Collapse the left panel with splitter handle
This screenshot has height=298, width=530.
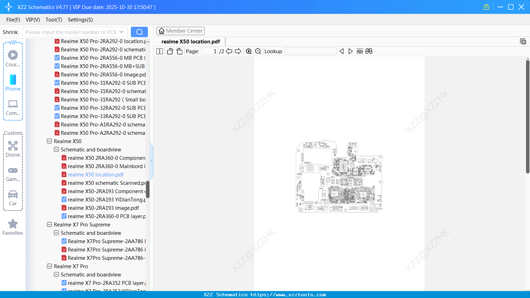pos(151,161)
